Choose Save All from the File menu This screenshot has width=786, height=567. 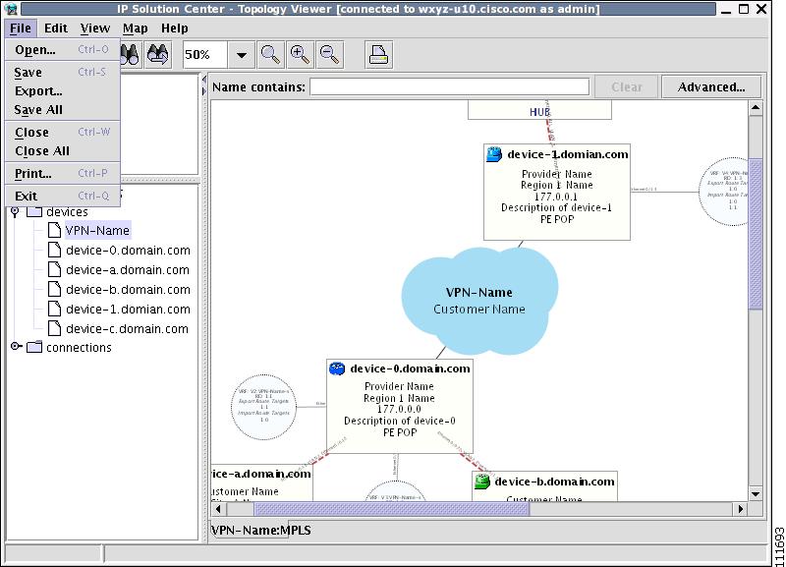[x=62, y=110]
